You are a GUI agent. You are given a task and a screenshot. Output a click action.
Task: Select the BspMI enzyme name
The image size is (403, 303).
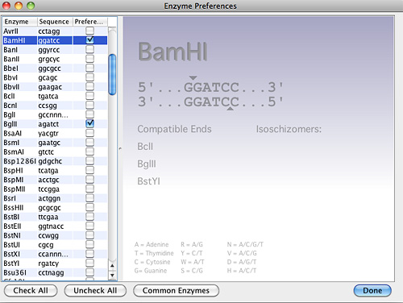[x=14, y=180]
